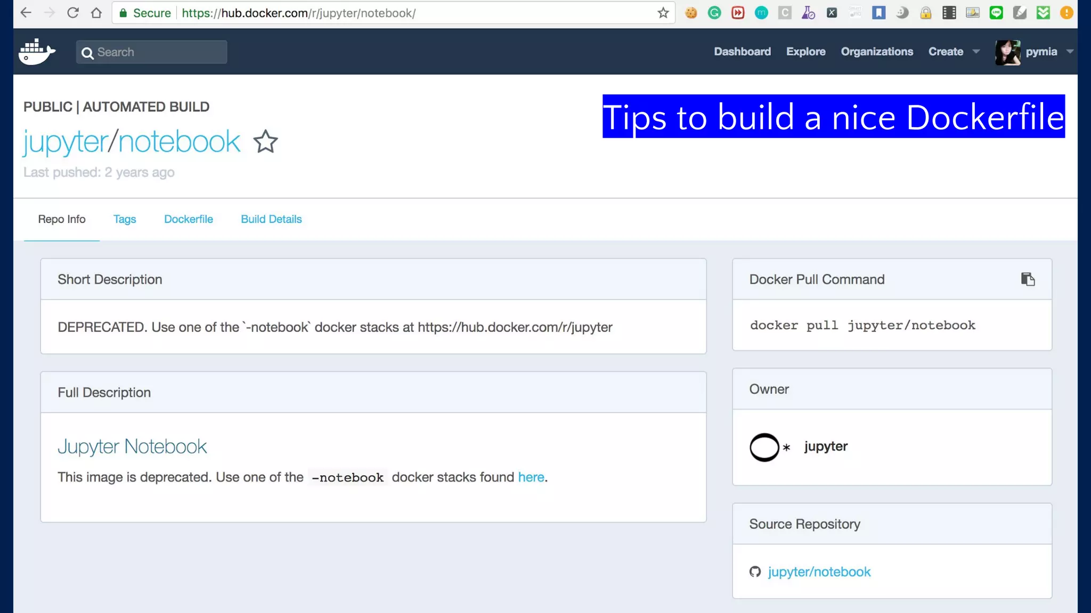Open the SmartPRO extension icon
Screen dimensions: 1091x613
(855, 13)
